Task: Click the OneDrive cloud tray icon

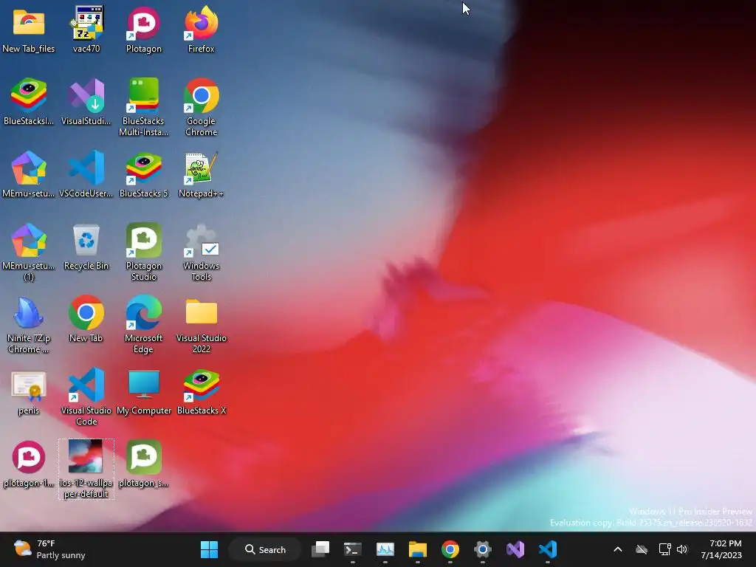Action: tap(642, 549)
